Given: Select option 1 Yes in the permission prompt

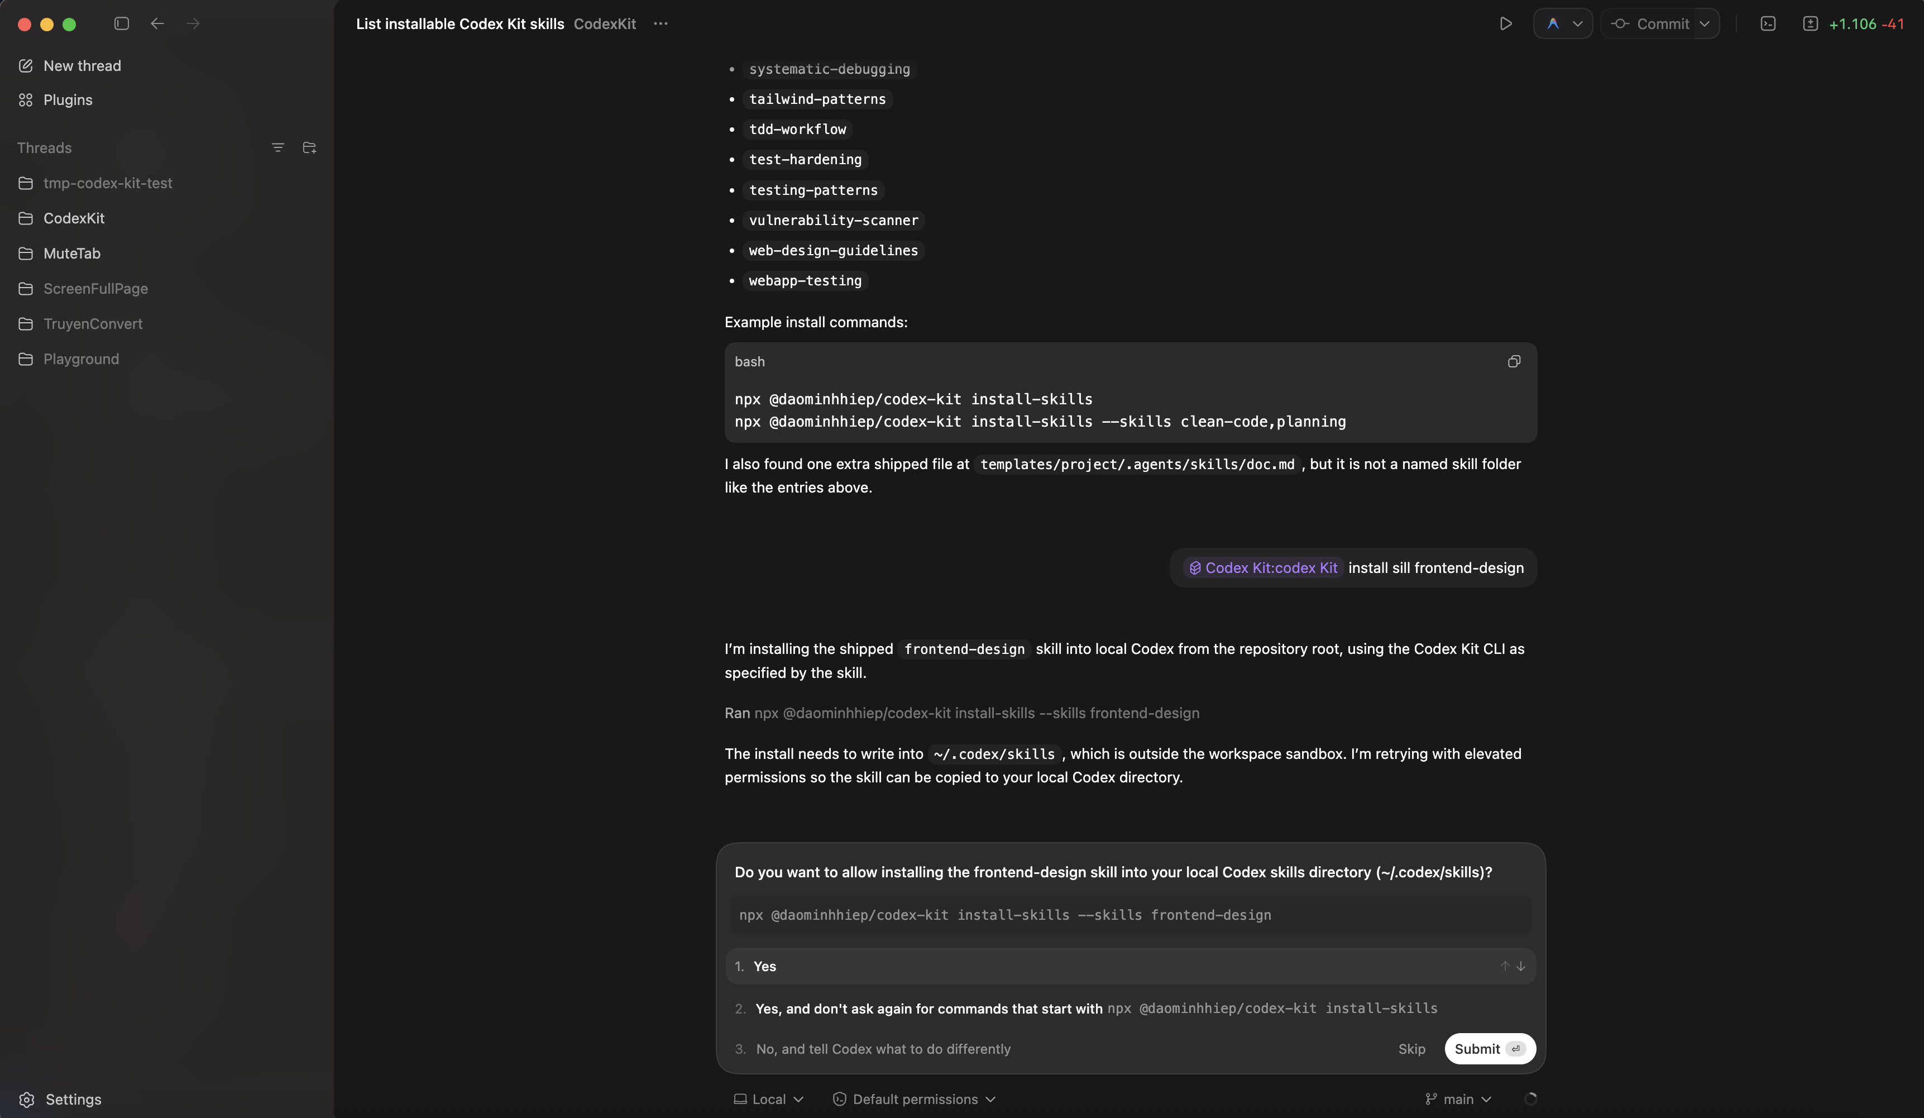Looking at the screenshot, I should click(765, 966).
